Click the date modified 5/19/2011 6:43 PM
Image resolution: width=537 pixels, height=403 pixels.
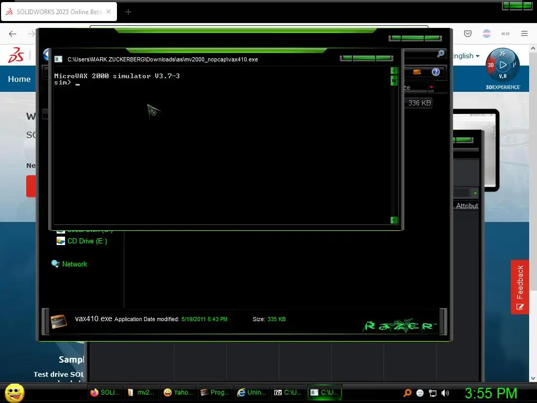coord(205,319)
